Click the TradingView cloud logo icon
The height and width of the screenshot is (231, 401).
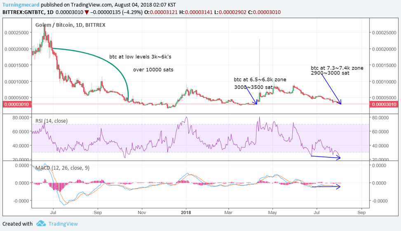[x=41, y=224]
